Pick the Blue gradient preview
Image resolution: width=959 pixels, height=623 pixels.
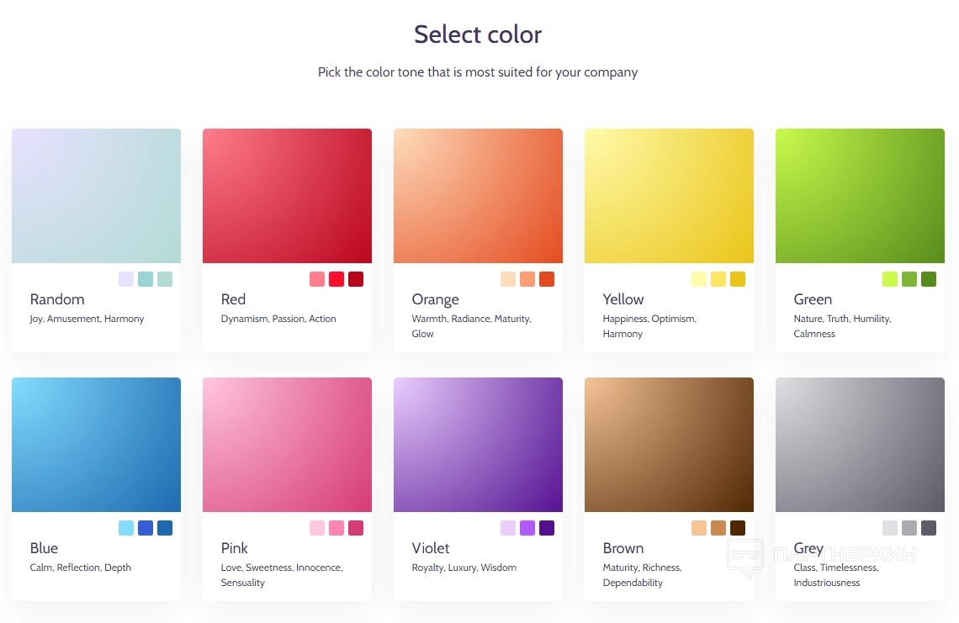coord(96,445)
